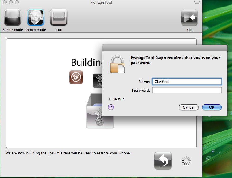The width and height of the screenshot is (232, 178).
Task: Go back with the curved arrow button
Action: point(163,160)
